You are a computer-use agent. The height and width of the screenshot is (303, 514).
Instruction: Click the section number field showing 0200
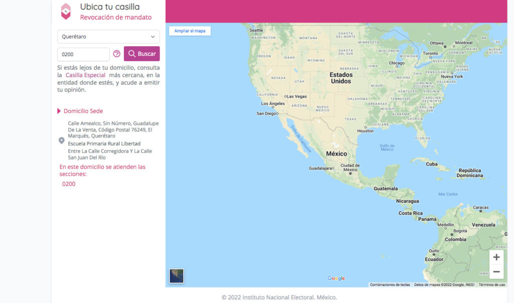(83, 54)
